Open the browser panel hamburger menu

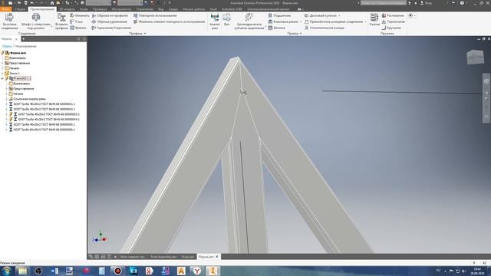[84, 39]
